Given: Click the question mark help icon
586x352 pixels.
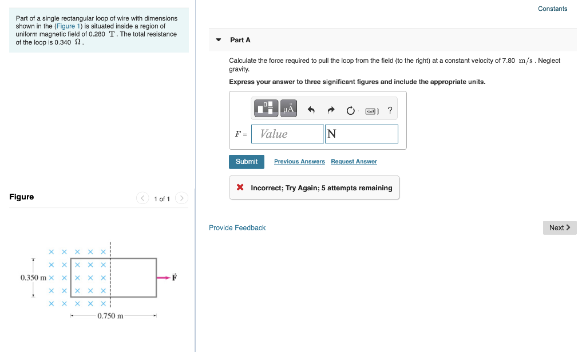Looking at the screenshot, I should (x=390, y=109).
